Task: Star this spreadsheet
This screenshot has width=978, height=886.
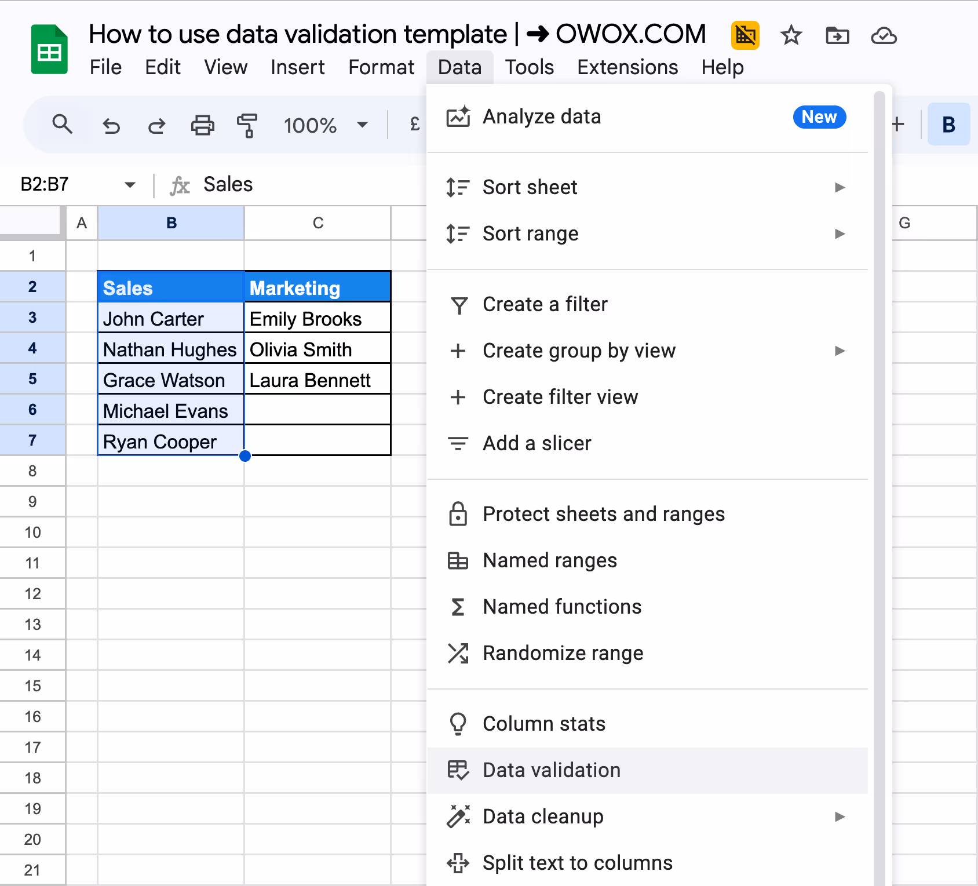Action: coord(791,35)
